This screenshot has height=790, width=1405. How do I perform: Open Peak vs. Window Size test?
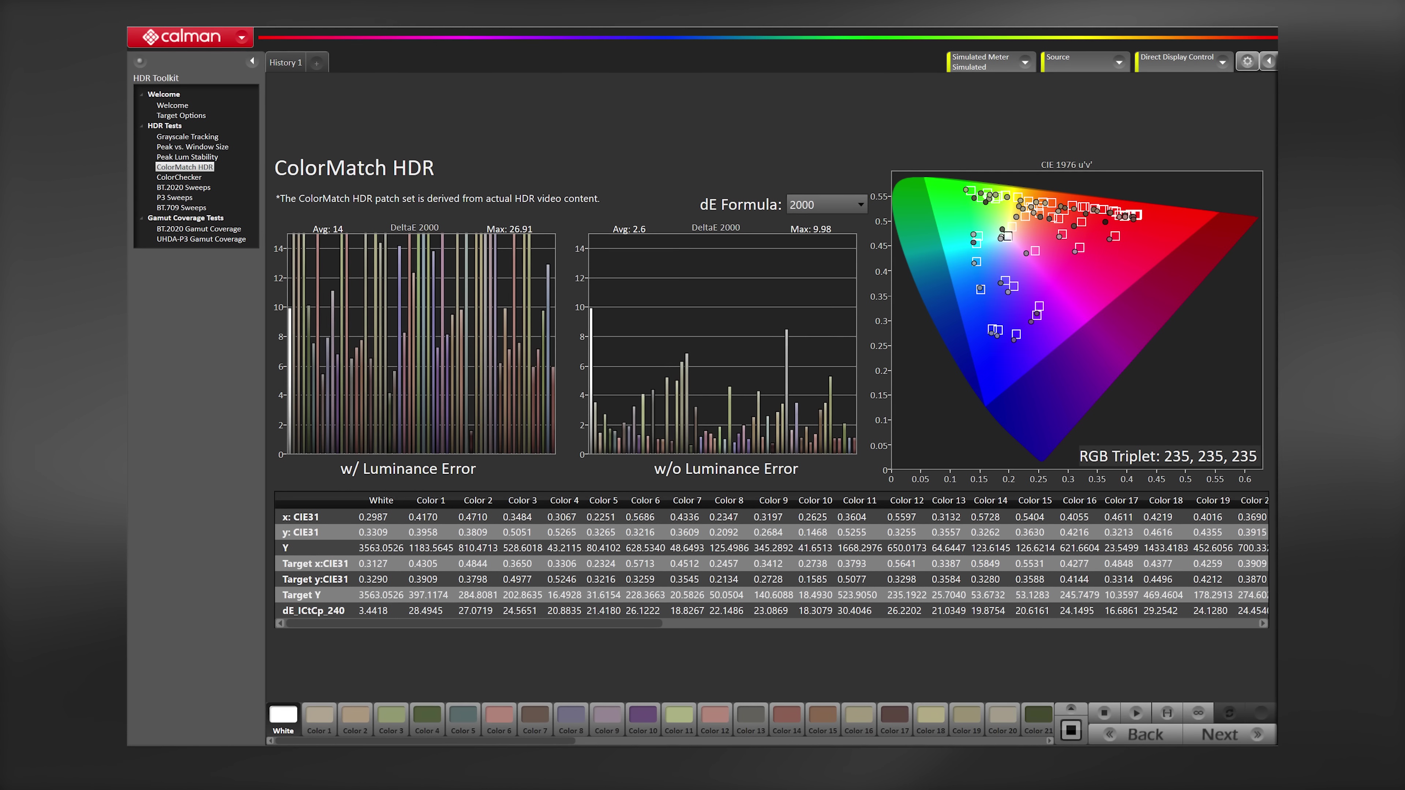(x=192, y=147)
